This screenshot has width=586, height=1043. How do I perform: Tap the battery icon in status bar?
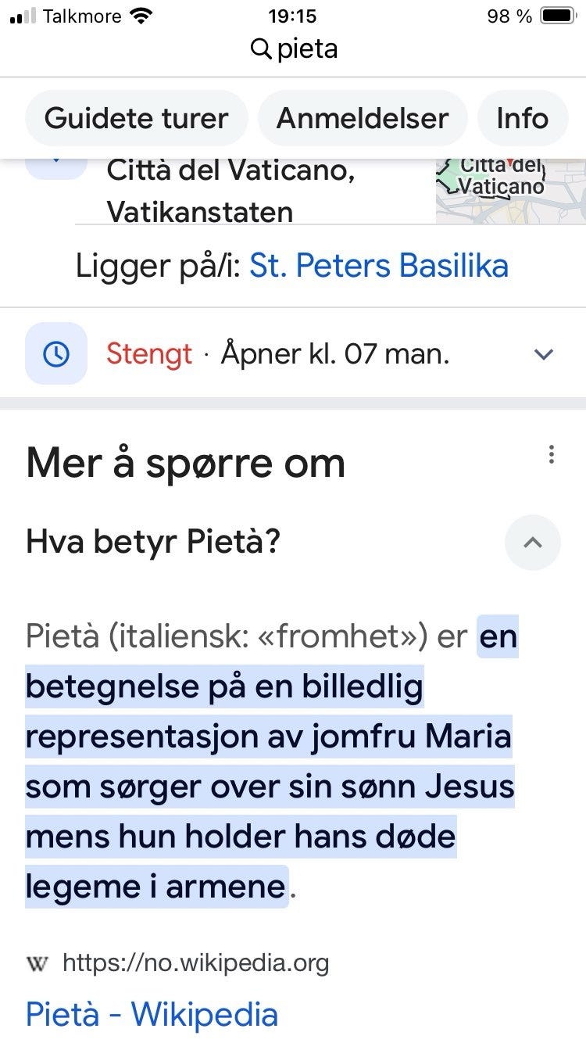[x=559, y=16]
